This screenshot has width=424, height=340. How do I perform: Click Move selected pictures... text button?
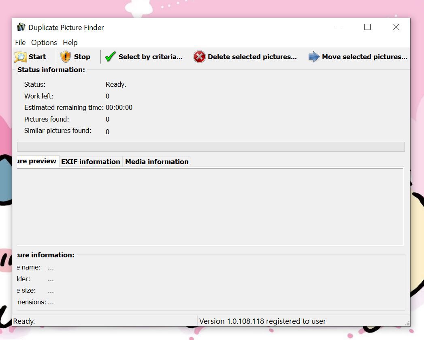(364, 57)
